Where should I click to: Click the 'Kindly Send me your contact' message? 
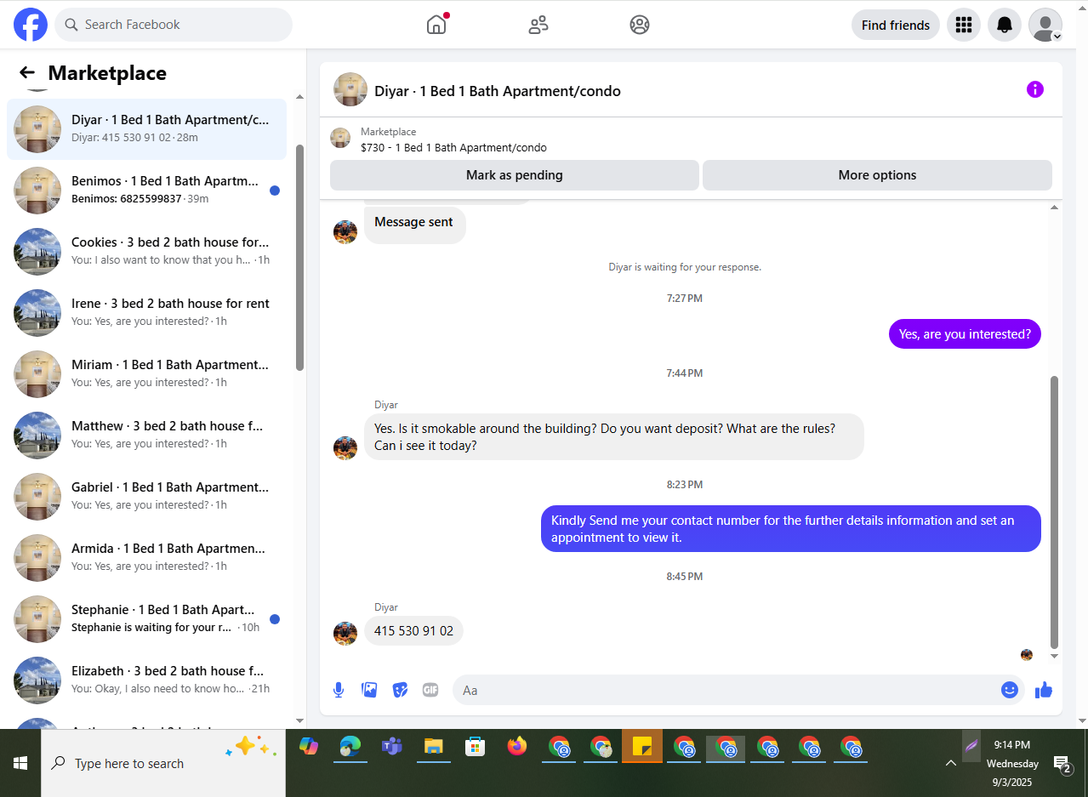791,529
